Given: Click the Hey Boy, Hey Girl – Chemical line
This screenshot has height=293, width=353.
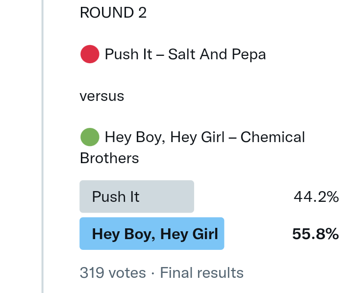Looking at the screenshot, I should click(205, 137).
